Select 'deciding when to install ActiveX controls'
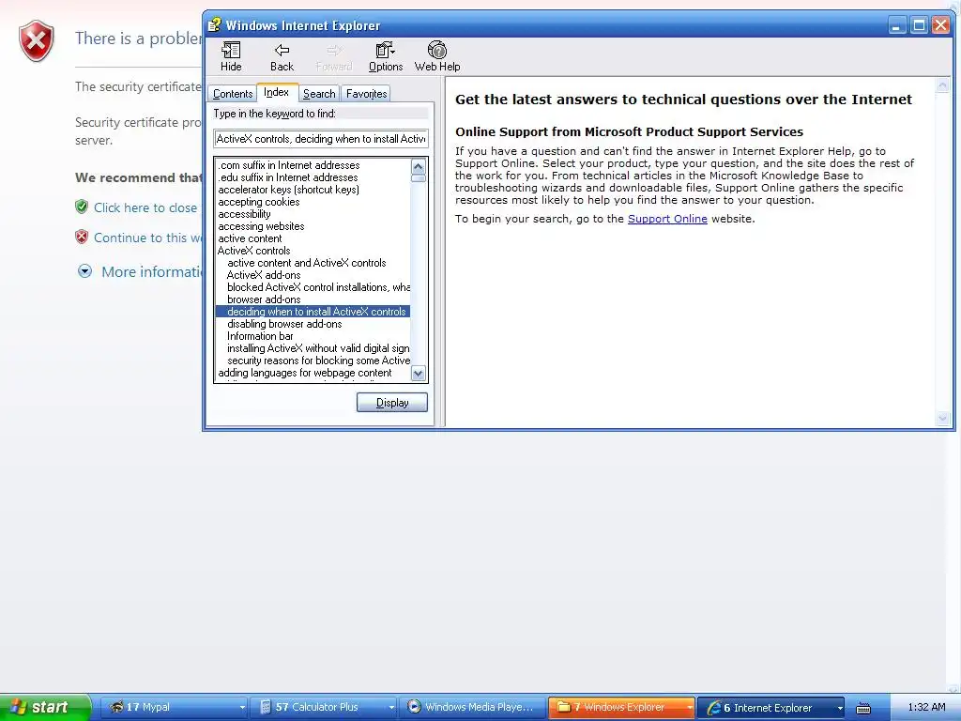 pyautogui.click(x=313, y=312)
